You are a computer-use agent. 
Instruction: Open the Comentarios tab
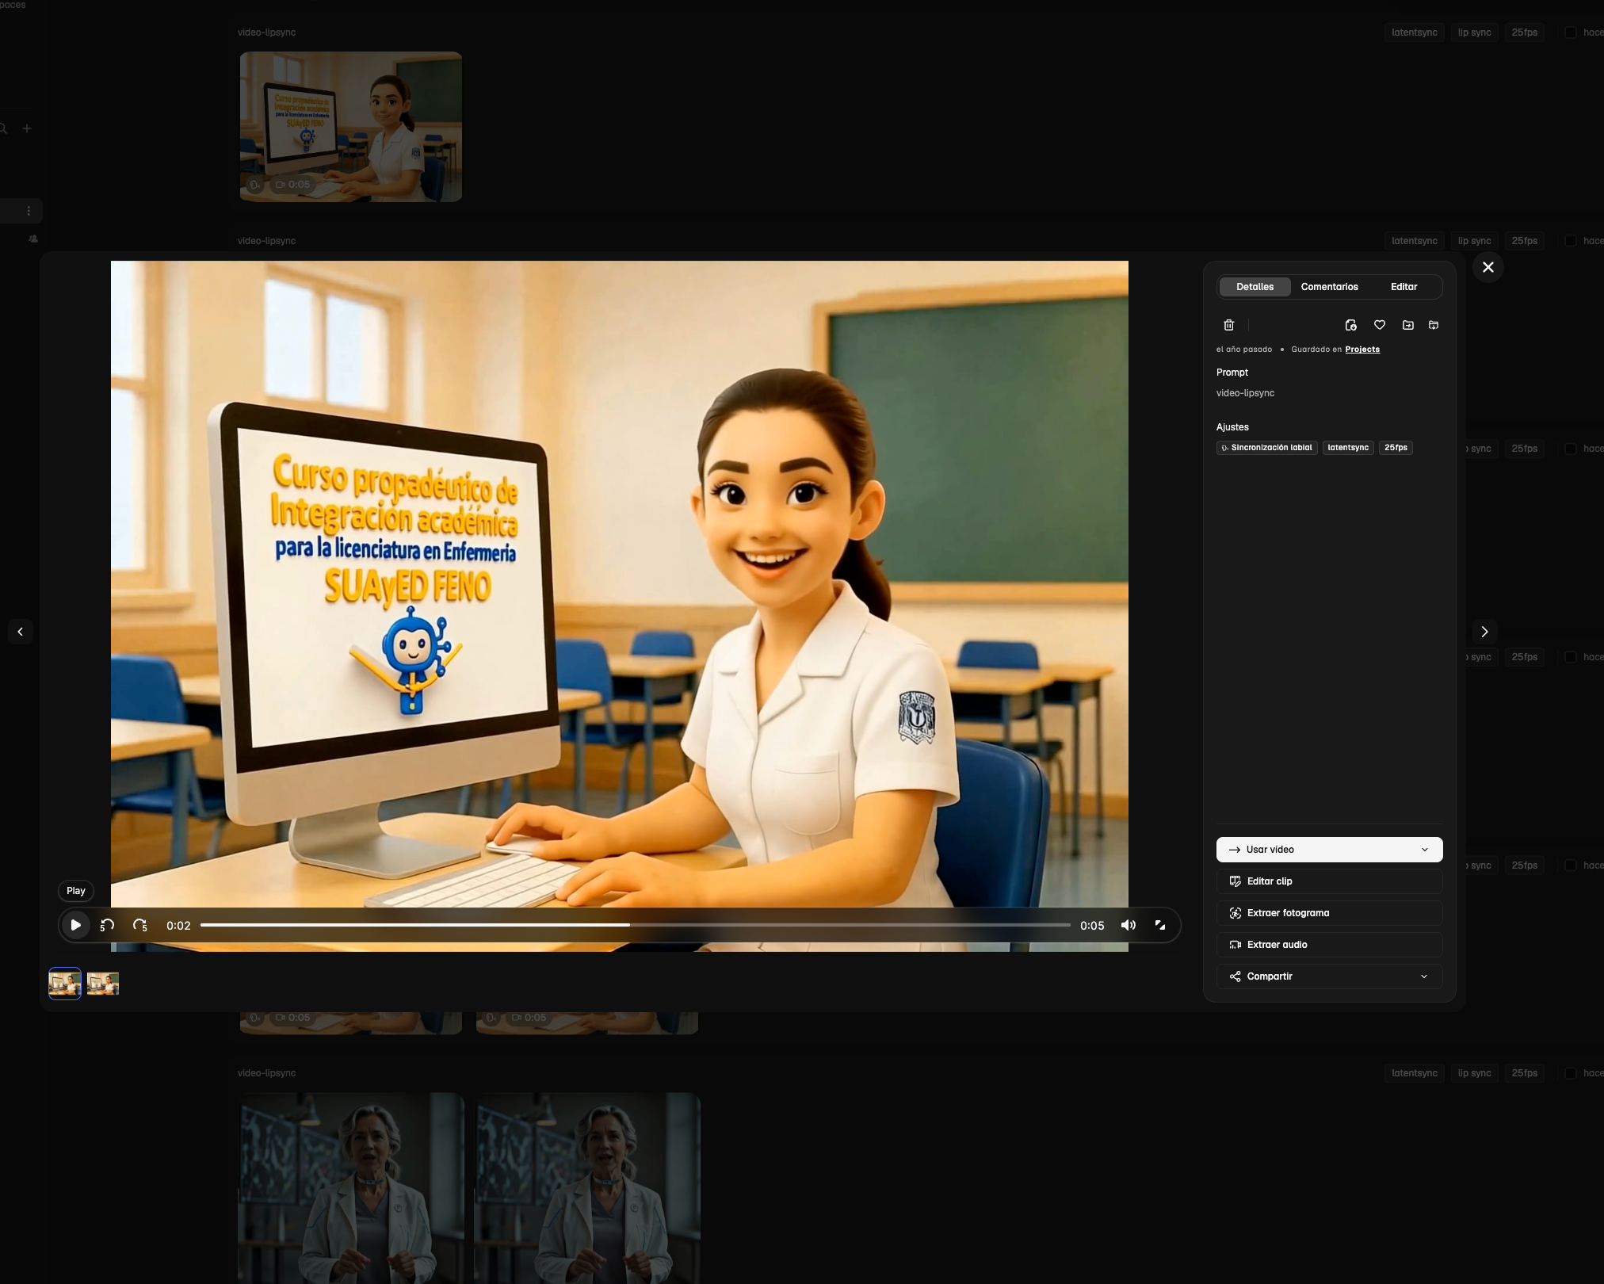coord(1330,287)
